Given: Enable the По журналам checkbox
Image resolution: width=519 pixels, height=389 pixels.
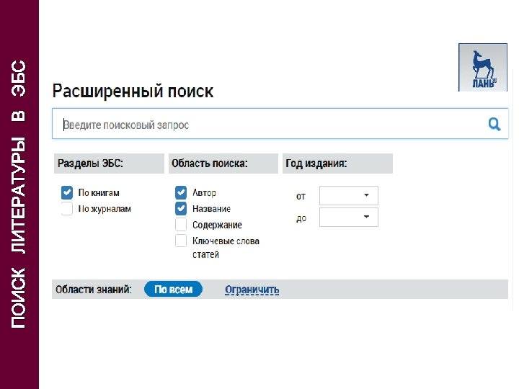Looking at the screenshot, I should tap(67, 209).
